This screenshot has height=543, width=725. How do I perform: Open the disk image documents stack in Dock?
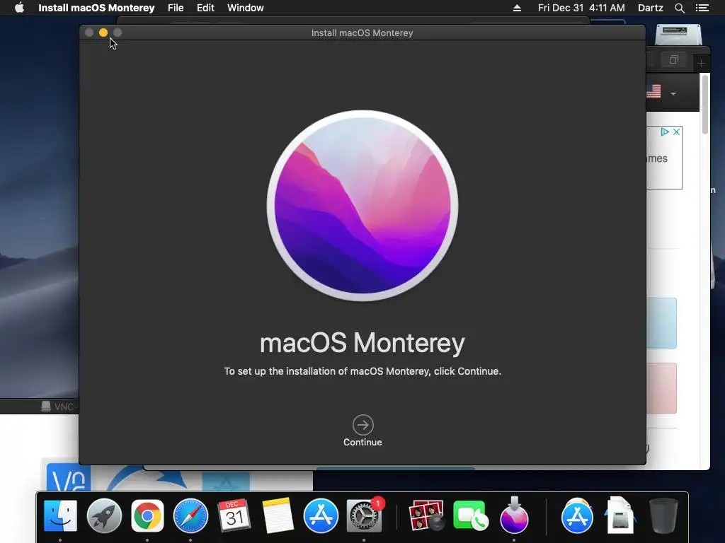pos(620,515)
